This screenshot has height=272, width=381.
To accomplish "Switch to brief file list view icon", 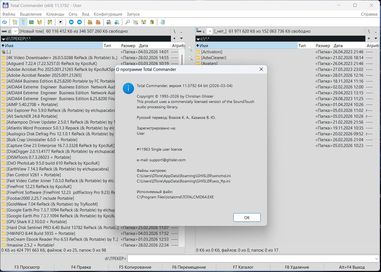I will click(x=15, y=22).
